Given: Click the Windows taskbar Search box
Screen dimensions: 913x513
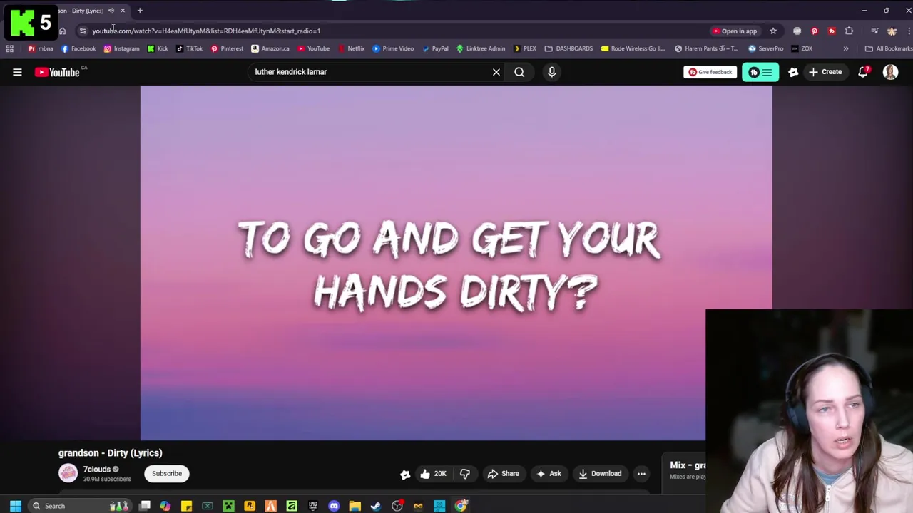Looking at the screenshot, I should 78,506.
